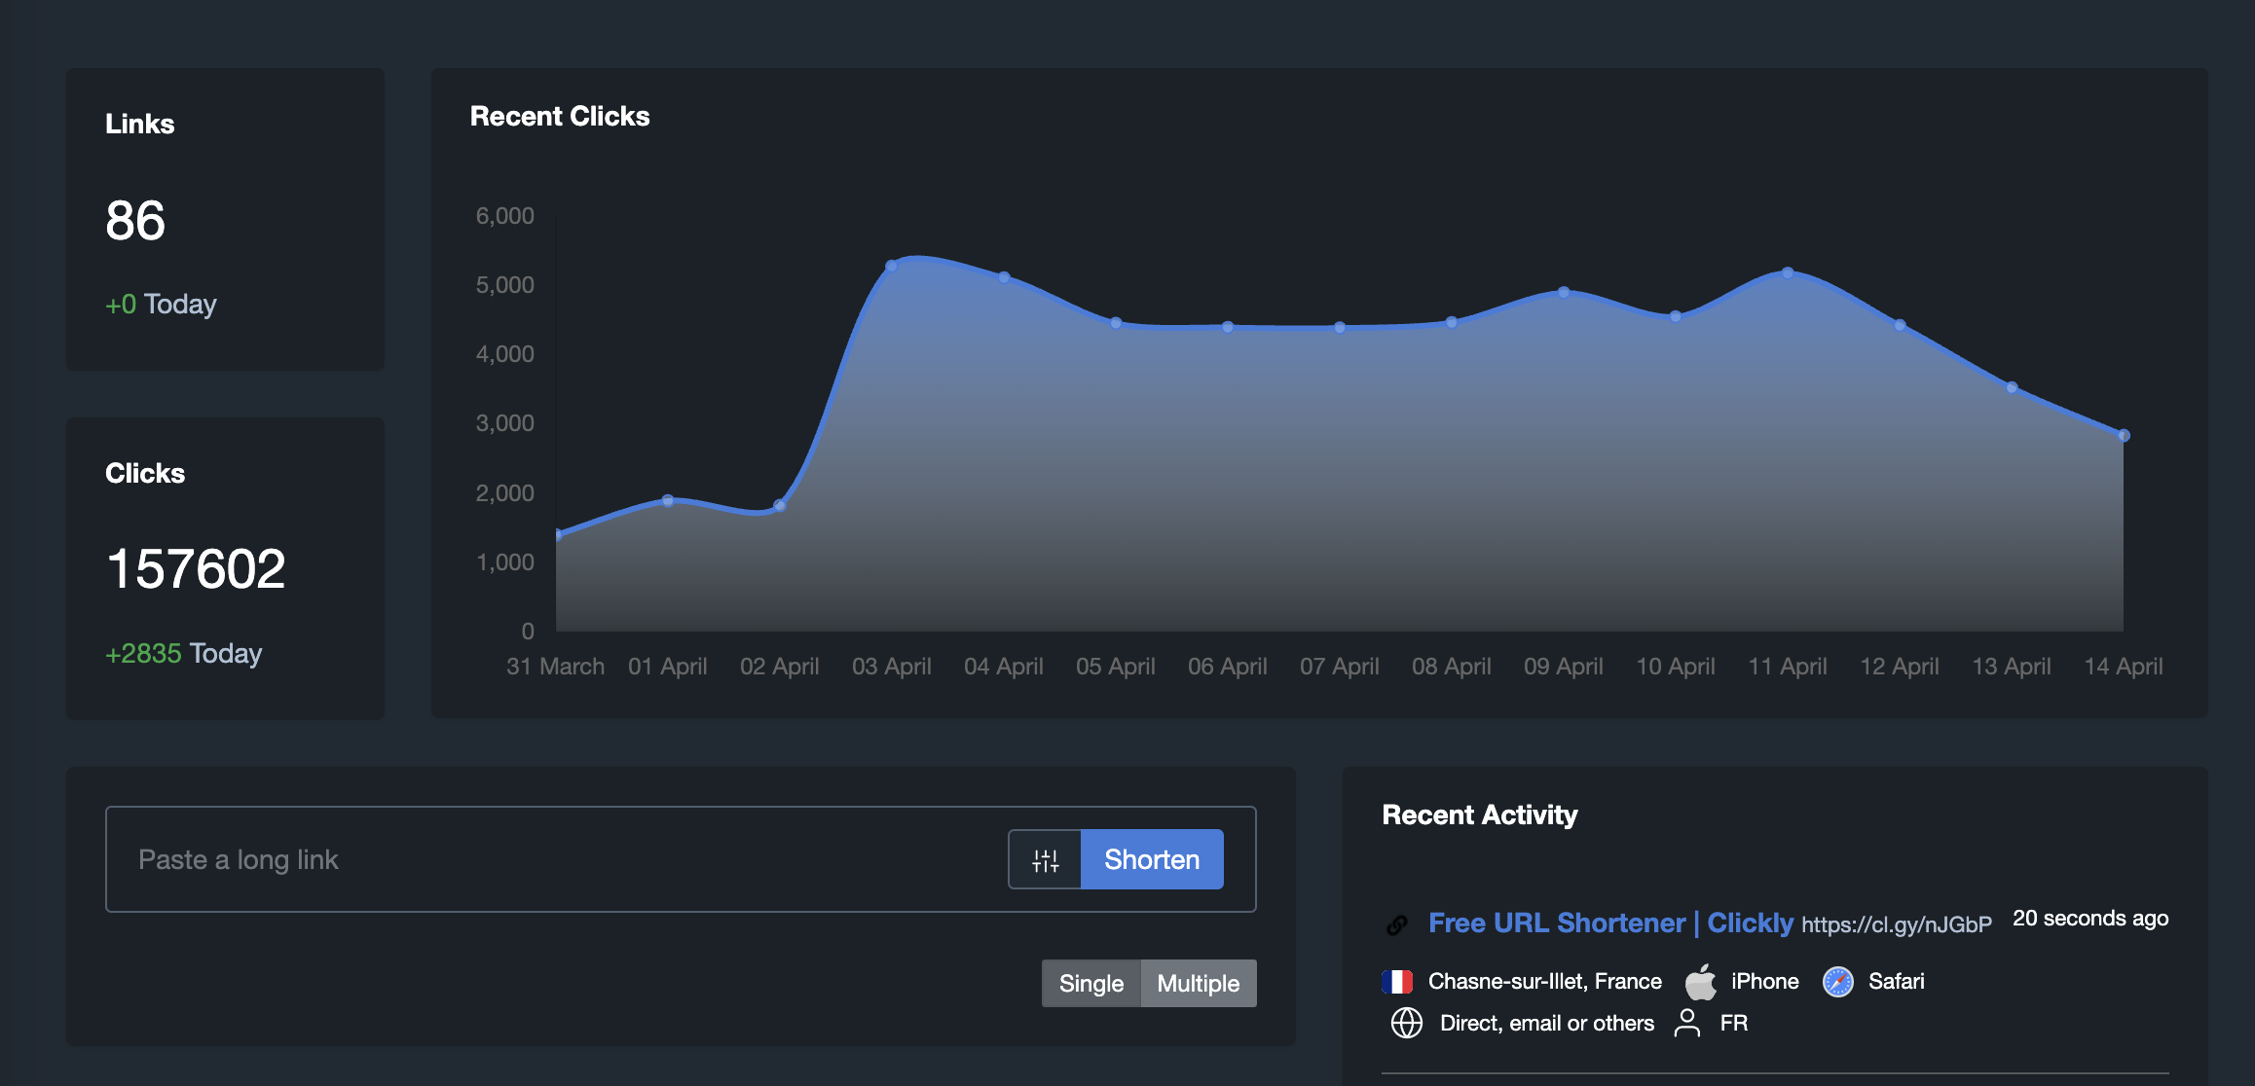Click the 31 March axis label
2255x1086 pixels.
[555, 667]
